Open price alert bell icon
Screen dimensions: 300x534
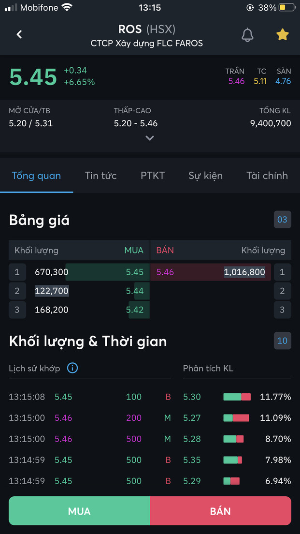click(x=248, y=34)
